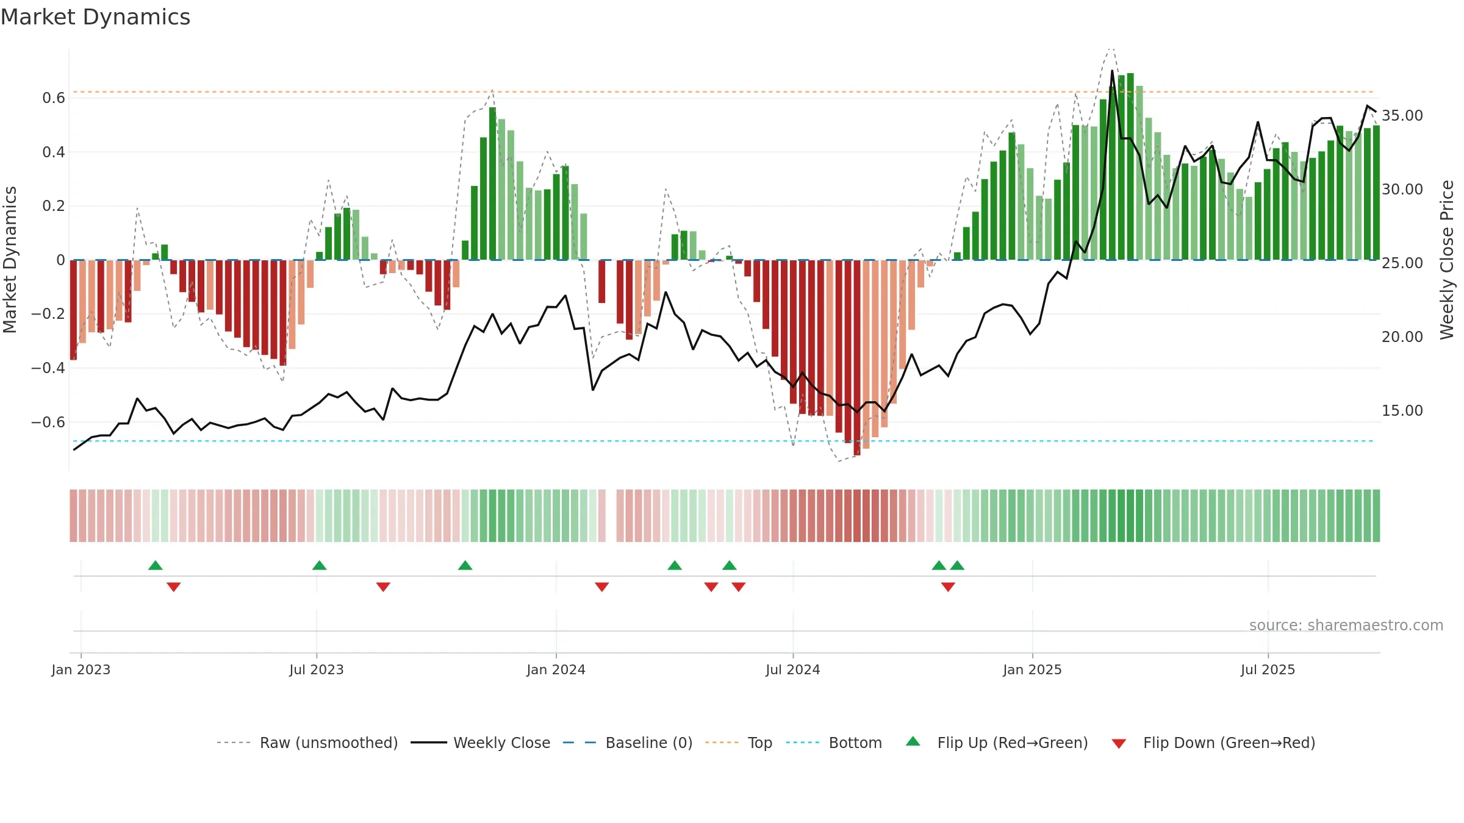This screenshot has height=823, width=1464.
Task: Toggle Raw (unsmoothed) legend entry
Action: point(307,743)
